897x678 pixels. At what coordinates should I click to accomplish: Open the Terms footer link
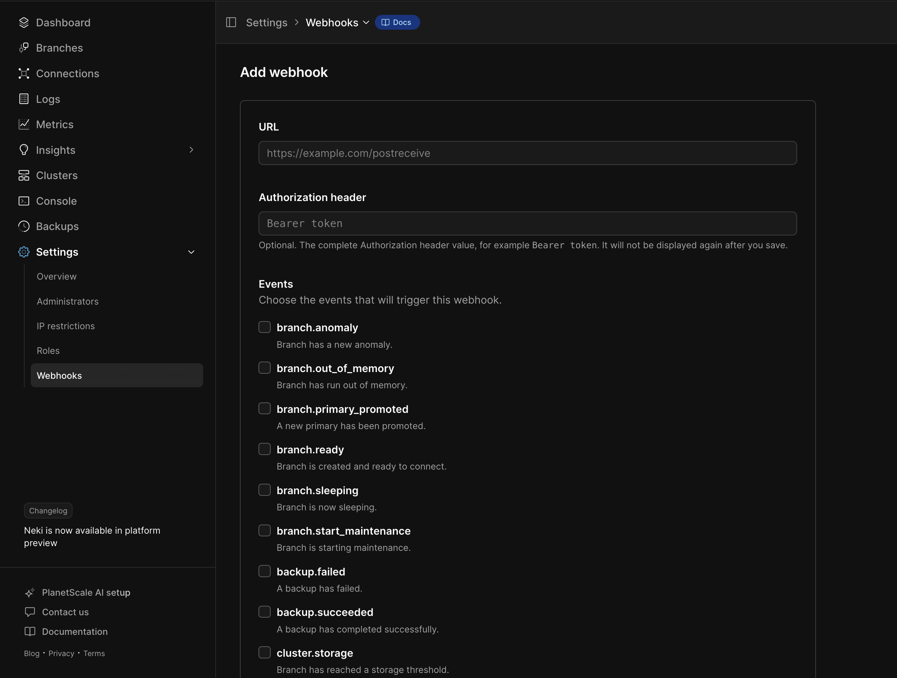(x=94, y=653)
